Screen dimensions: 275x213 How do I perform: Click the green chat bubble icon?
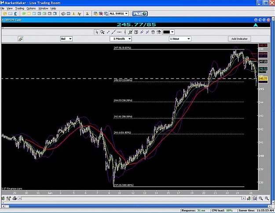(24, 14)
